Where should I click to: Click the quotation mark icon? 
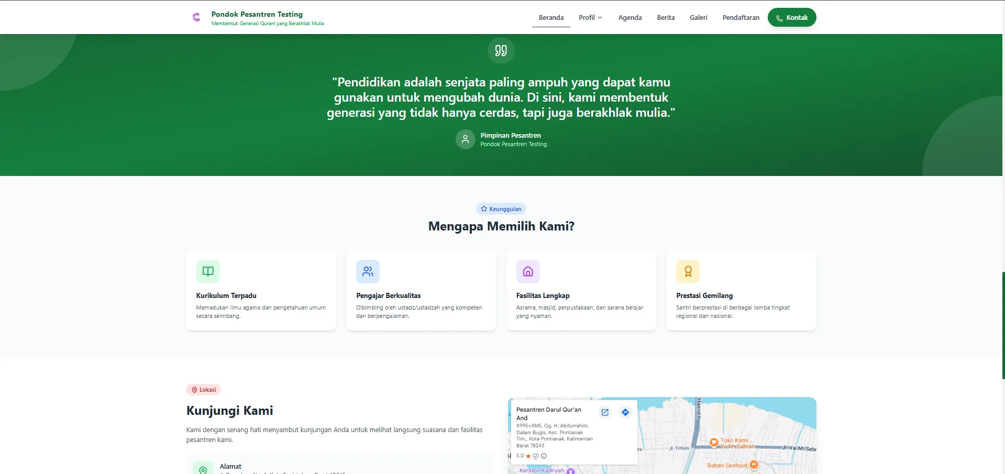pos(501,51)
